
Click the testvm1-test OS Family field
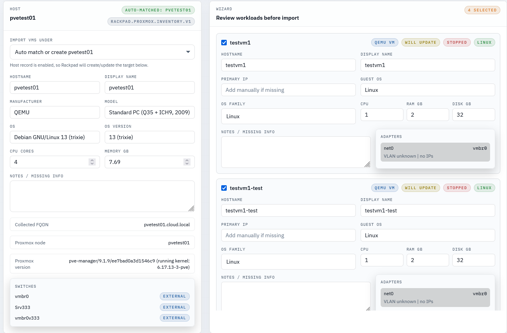coord(289,262)
